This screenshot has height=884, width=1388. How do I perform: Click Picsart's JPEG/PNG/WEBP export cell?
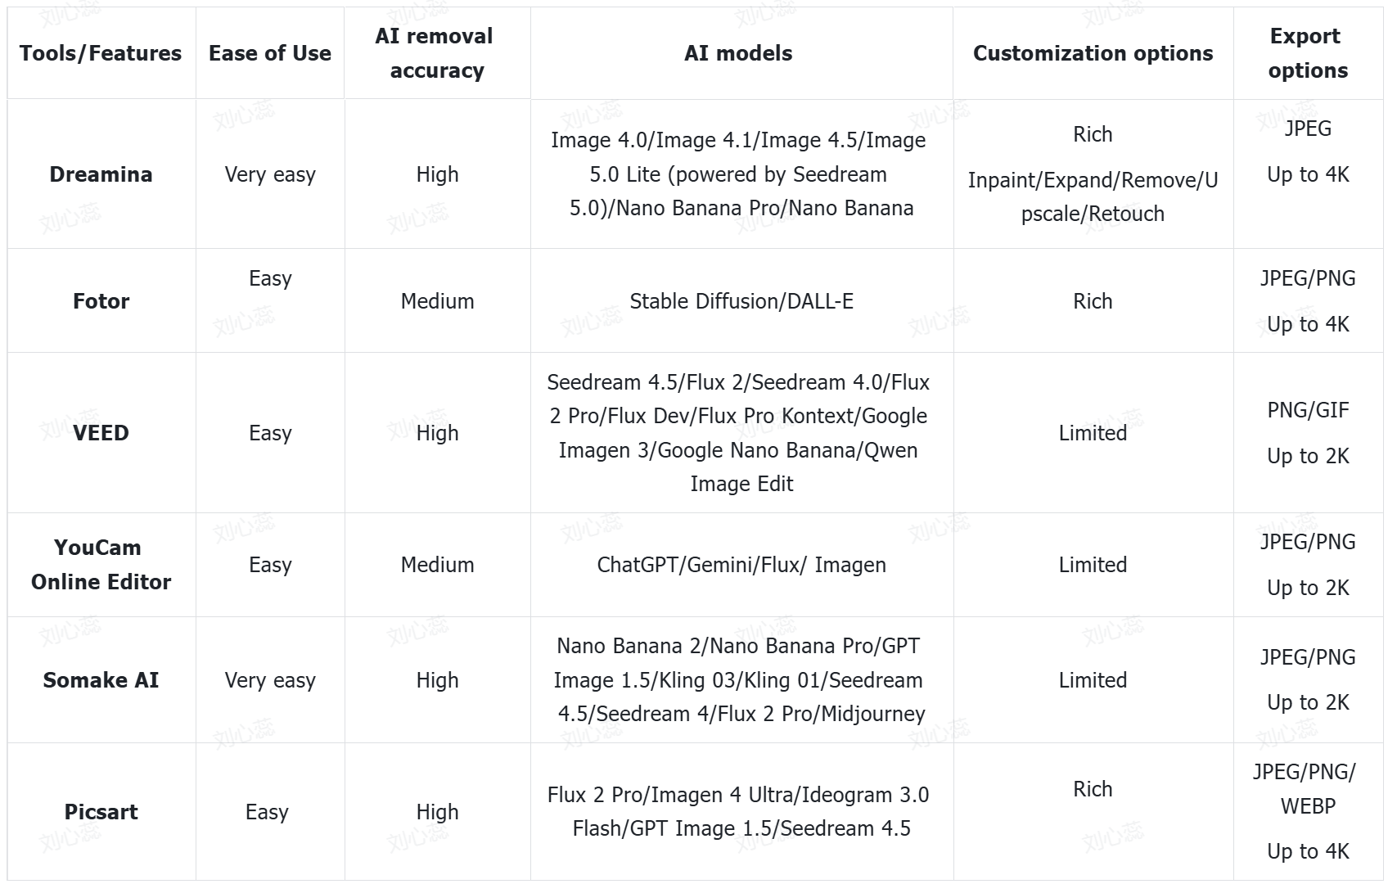point(1308,812)
